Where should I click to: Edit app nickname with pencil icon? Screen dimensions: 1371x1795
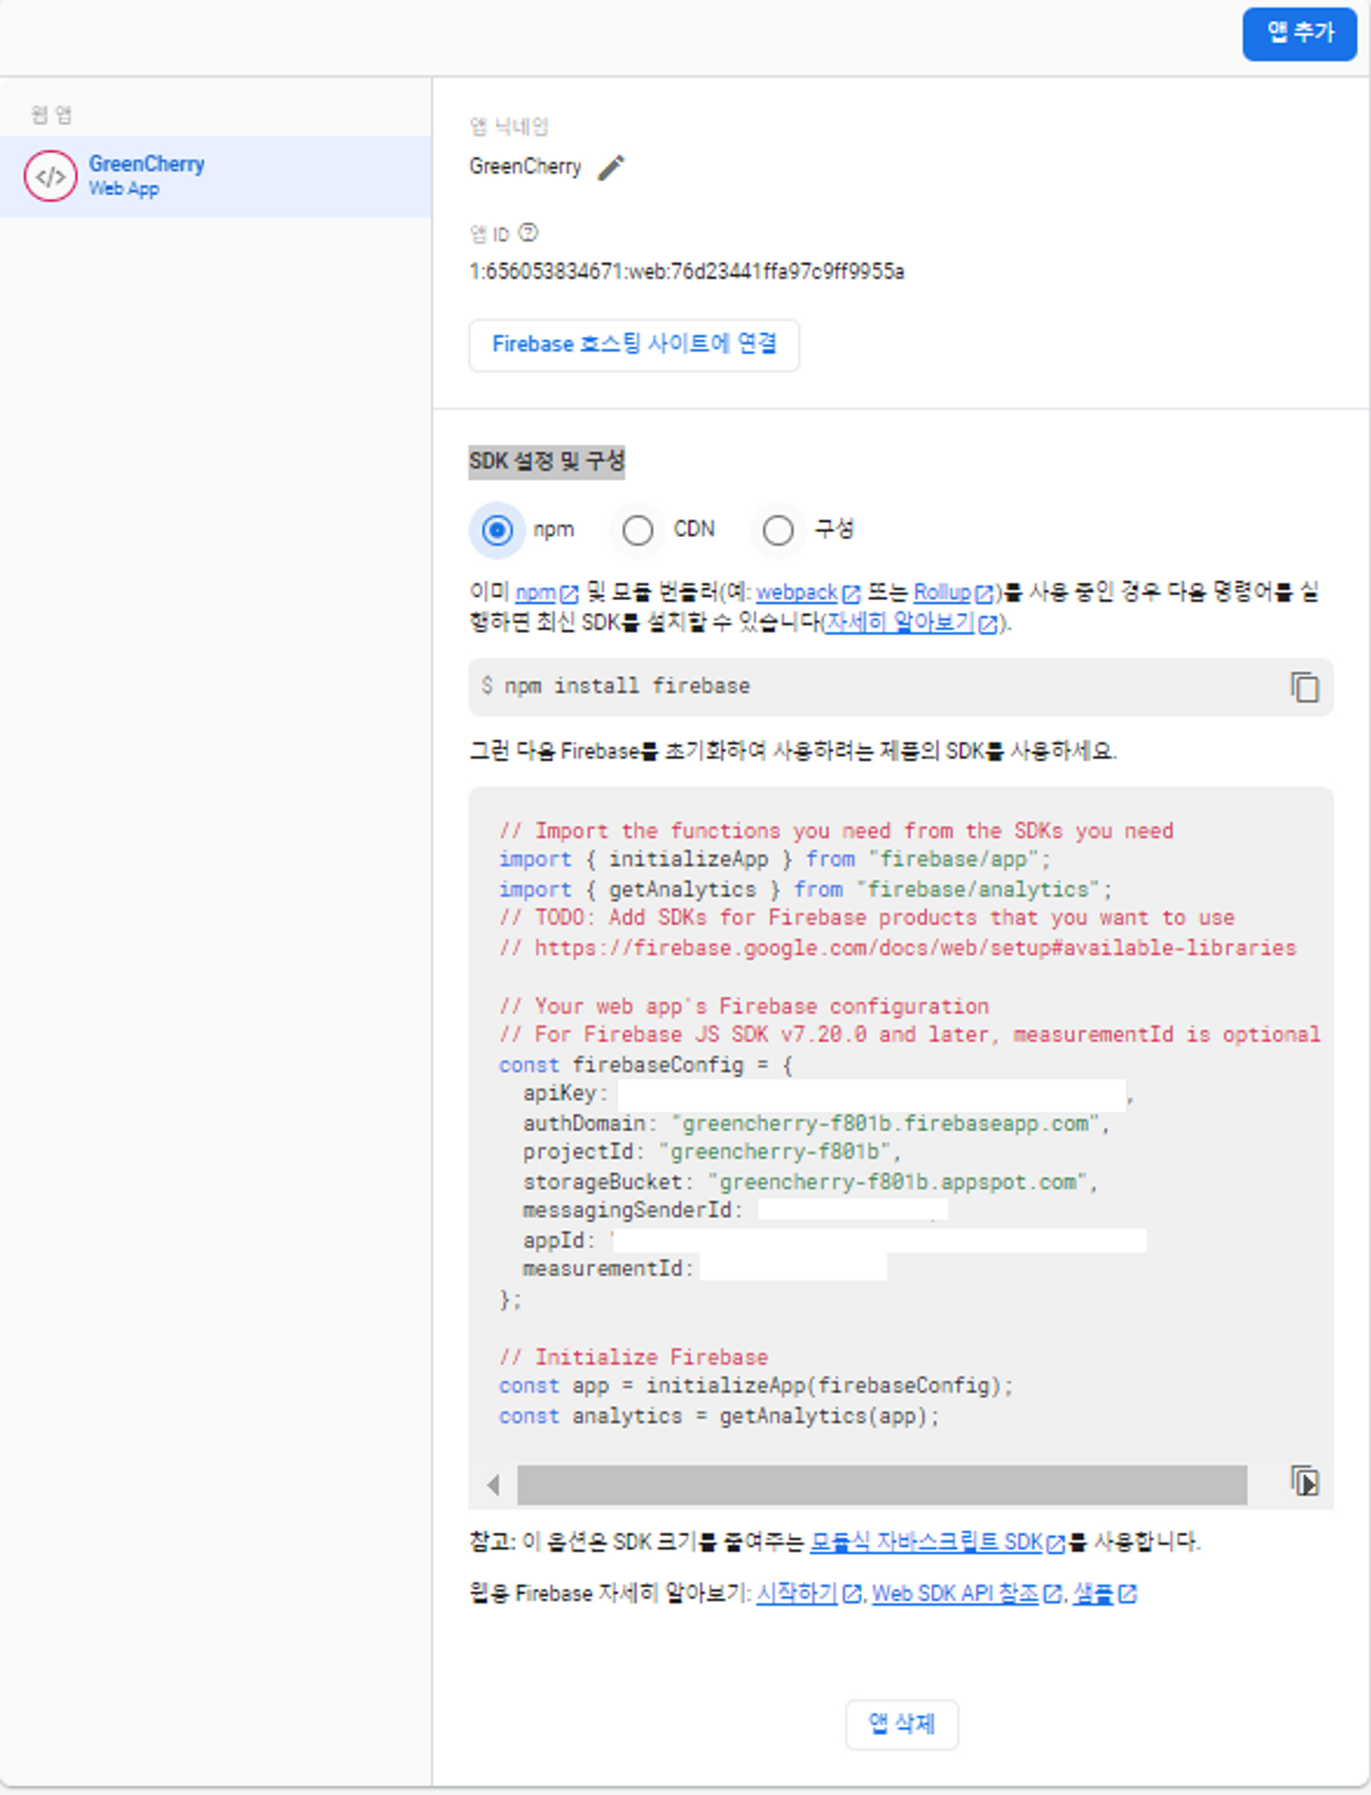(x=611, y=168)
